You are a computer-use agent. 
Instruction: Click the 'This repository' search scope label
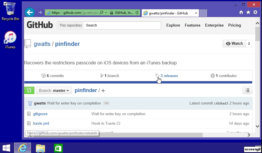(71, 25)
